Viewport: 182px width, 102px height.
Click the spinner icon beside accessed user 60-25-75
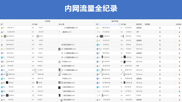click(x=98, y=96)
